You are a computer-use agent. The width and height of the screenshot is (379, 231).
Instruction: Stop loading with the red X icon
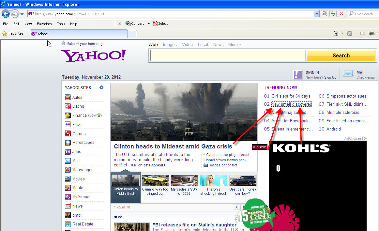pyautogui.click(x=341, y=14)
